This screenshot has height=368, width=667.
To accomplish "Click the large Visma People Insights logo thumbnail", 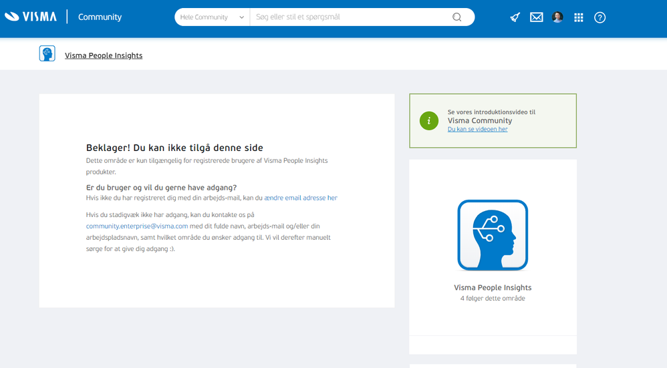I will coord(493,235).
